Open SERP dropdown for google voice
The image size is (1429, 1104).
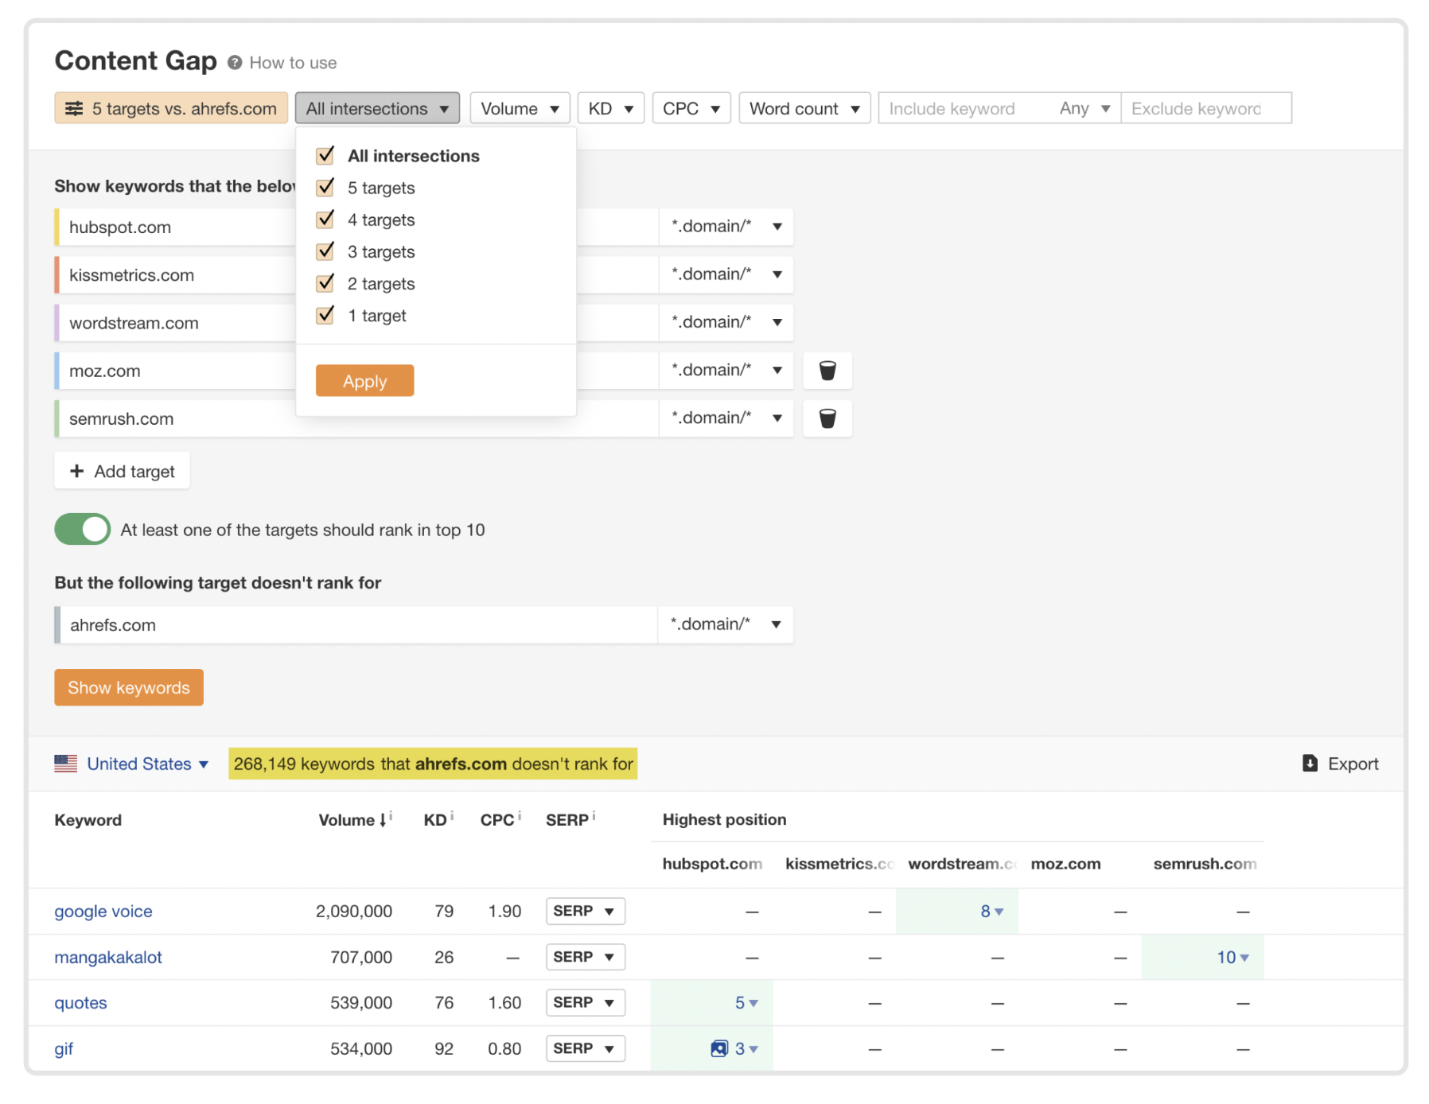click(585, 911)
